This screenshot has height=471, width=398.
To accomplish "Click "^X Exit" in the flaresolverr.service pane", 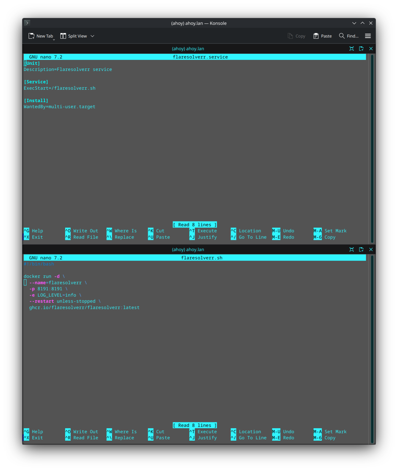I will 33,237.
